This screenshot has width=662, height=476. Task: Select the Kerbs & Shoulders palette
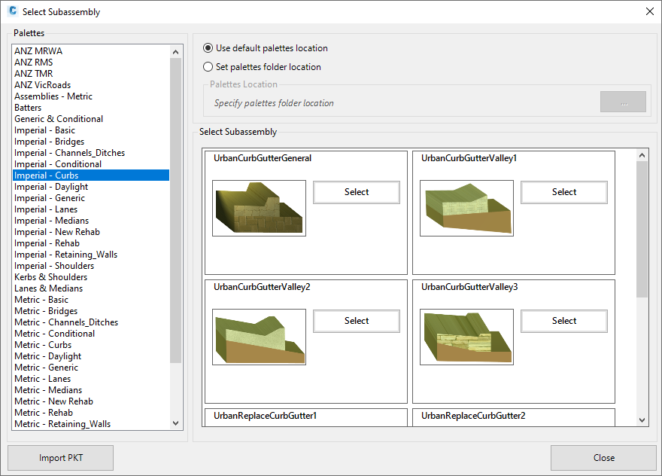[x=91, y=277]
